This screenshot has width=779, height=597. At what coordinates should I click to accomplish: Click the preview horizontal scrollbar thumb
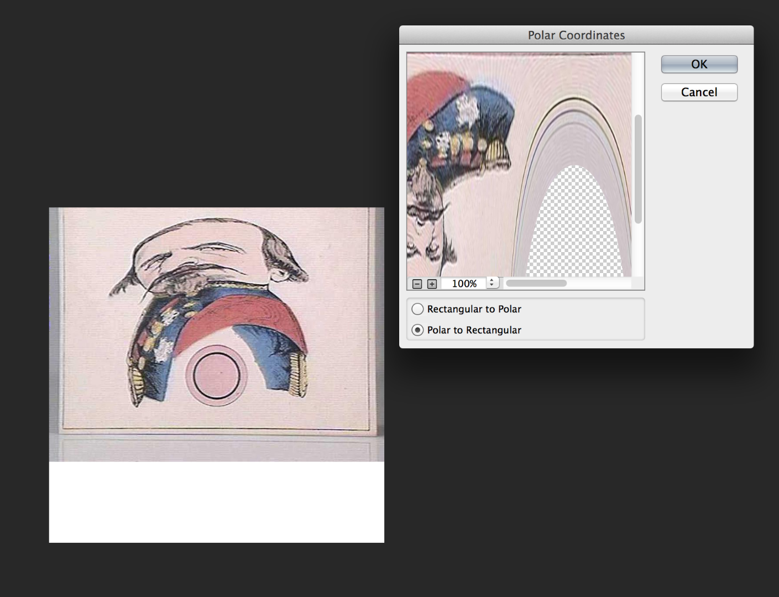pyautogui.click(x=536, y=283)
